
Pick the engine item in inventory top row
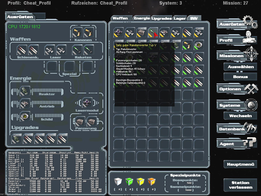tap(164, 32)
